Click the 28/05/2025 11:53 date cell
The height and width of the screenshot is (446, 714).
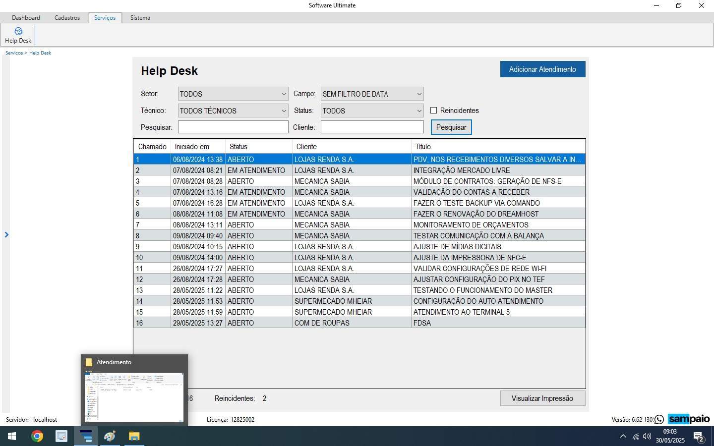tap(198, 301)
